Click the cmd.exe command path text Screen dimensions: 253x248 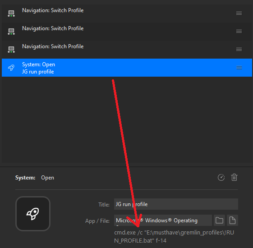point(174,237)
